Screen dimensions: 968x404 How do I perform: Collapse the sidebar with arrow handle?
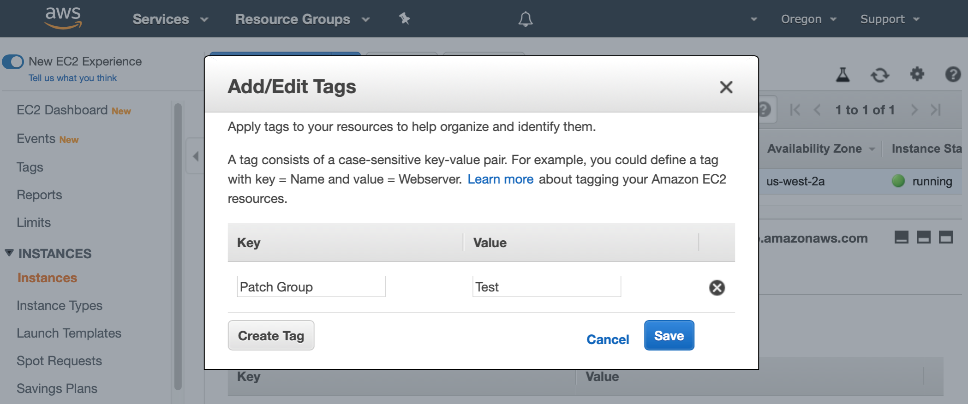click(x=195, y=156)
